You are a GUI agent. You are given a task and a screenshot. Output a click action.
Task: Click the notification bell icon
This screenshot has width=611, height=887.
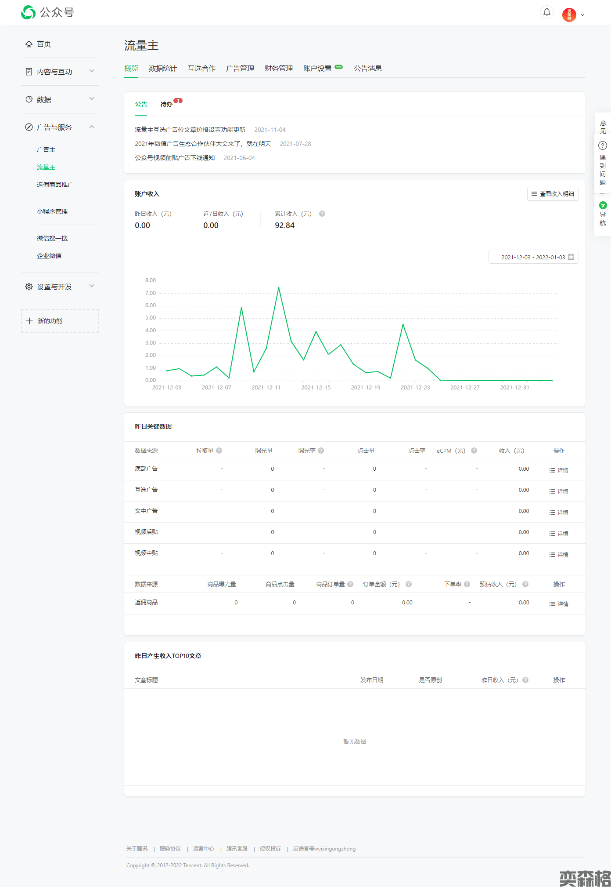coord(546,12)
